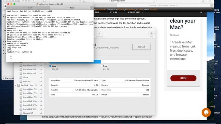The height and width of the screenshot is (124, 221).
Task: Click the Terminal window title nyhtml — -bash
Action: [51, 4]
